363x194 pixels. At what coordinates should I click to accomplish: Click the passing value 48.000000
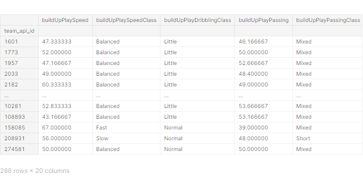[x=253, y=138]
